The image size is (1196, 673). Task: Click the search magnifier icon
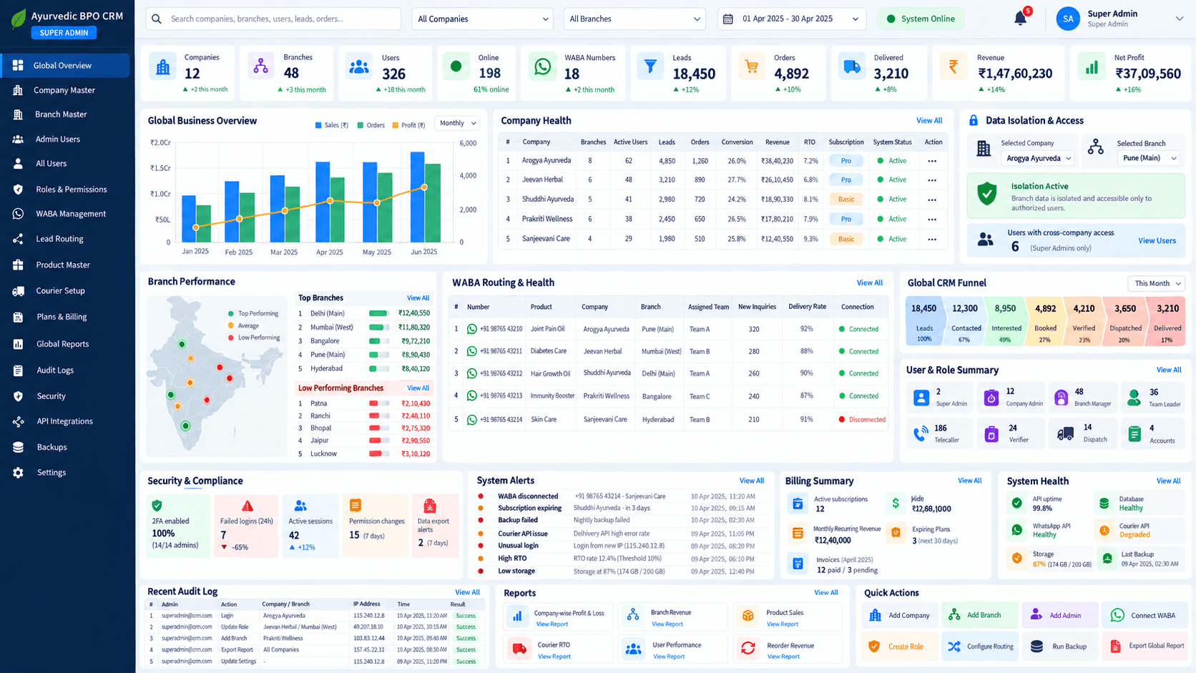coord(157,19)
